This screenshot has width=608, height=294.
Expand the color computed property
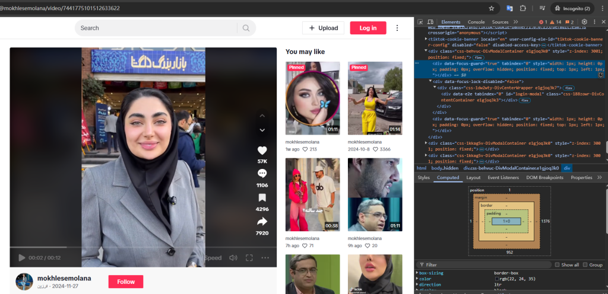[x=417, y=279]
